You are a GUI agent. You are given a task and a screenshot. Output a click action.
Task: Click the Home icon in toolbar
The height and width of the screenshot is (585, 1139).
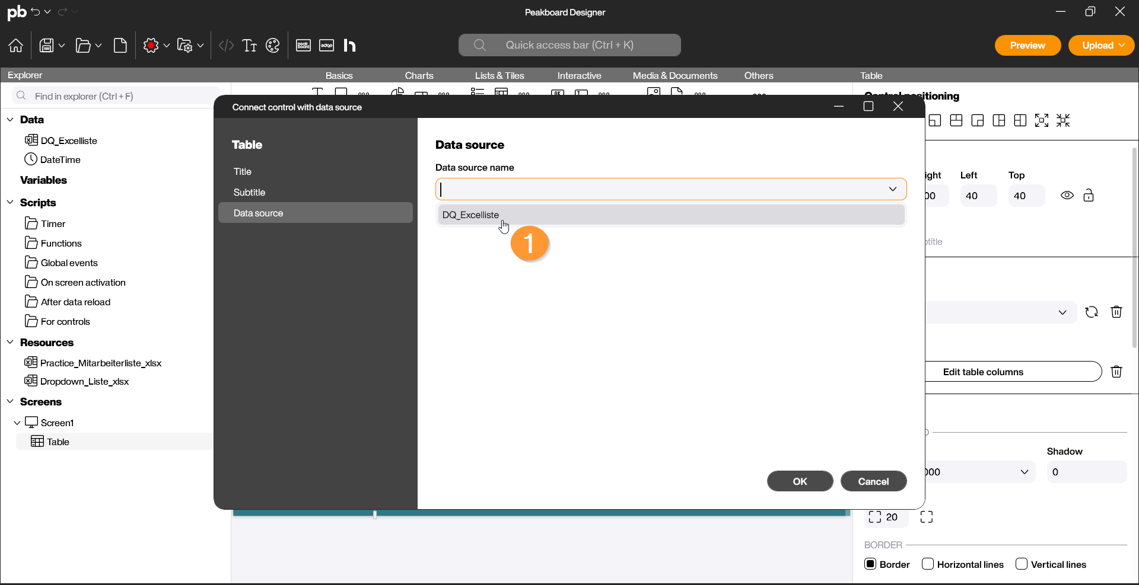point(16,46)
